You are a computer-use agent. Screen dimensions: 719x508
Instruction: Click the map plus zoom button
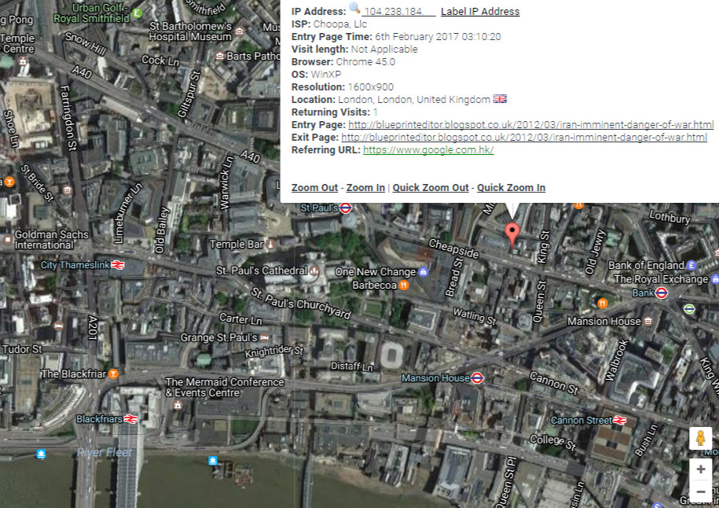pyautogui.click(x=701, y=469)
